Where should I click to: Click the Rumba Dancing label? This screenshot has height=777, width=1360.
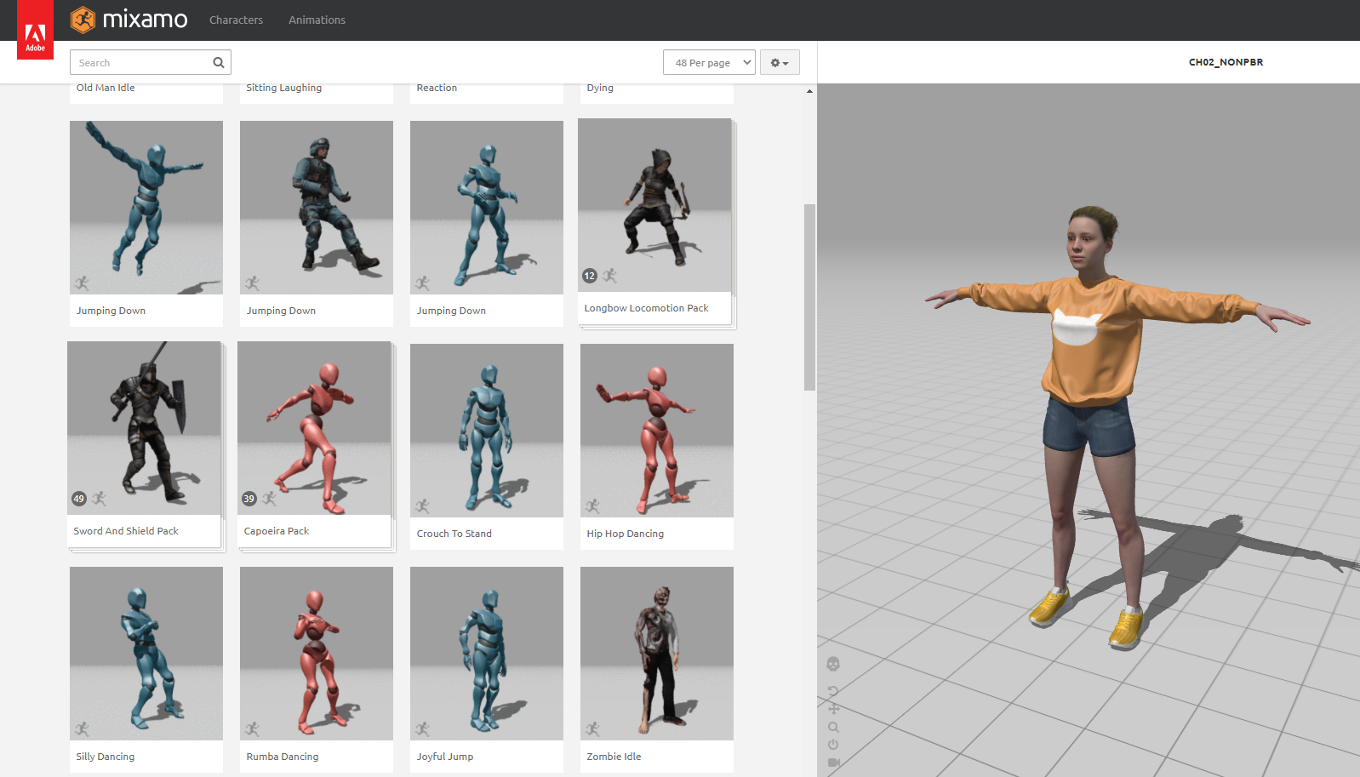283,757
